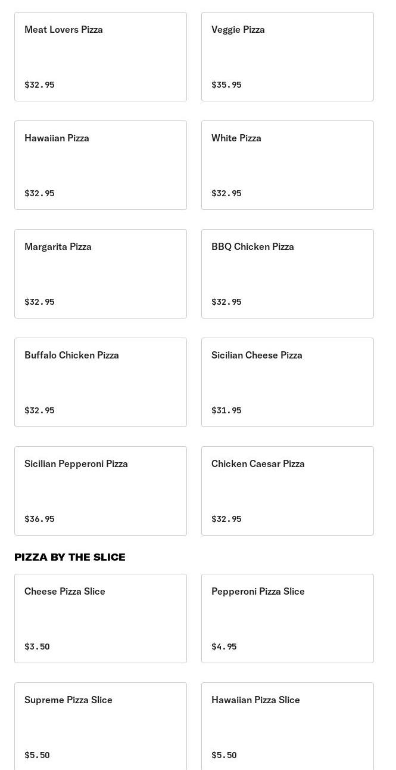Choose the Sicilian Pepperoni Pizza
Viewport: 396px width, 770px height.
100,490
